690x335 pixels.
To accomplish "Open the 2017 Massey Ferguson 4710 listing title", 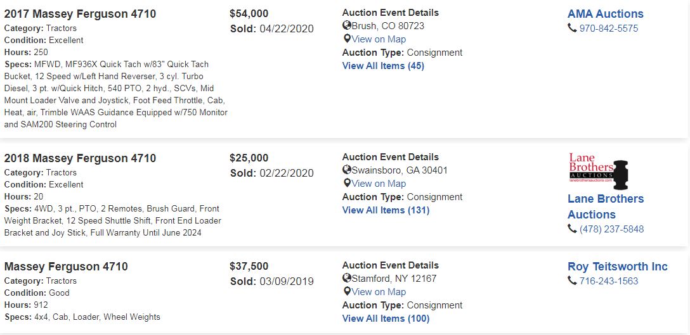I will [80, 14].
